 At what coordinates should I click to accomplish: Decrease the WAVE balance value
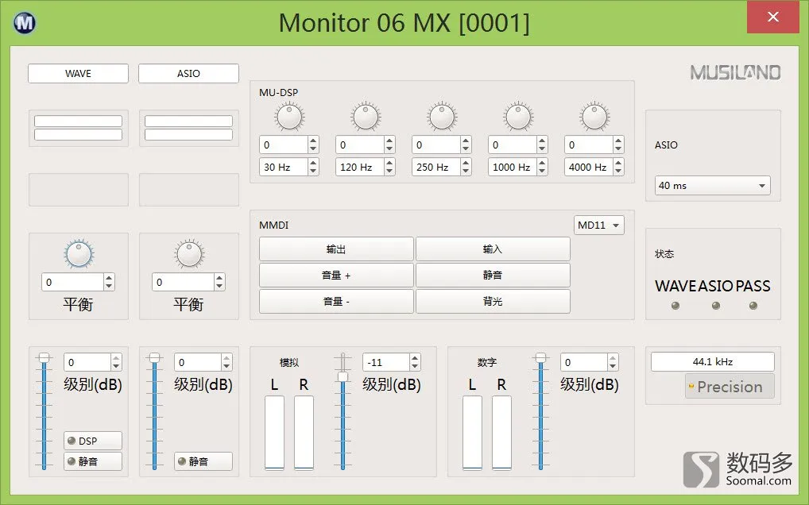(x=109, y=286)
